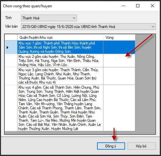Expand the Văn bản dropdown arrow
The width and height of the screenshot is (161, 156).
pyautogui.click(x=153, y=27)
